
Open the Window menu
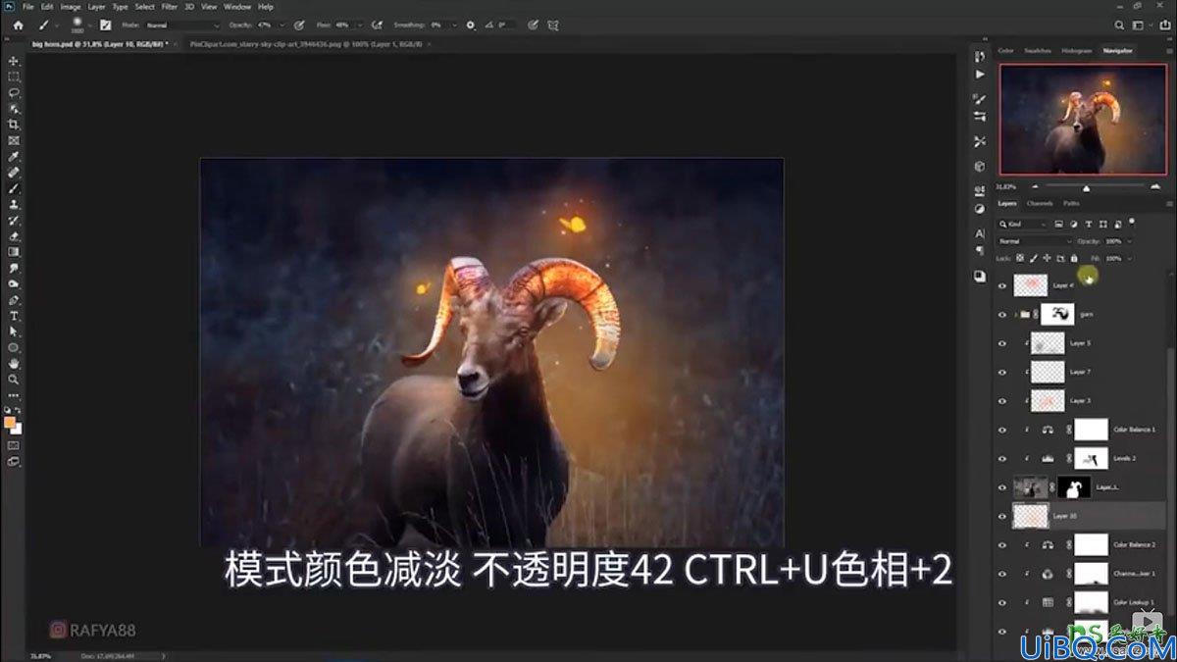(x=237, y=7)
